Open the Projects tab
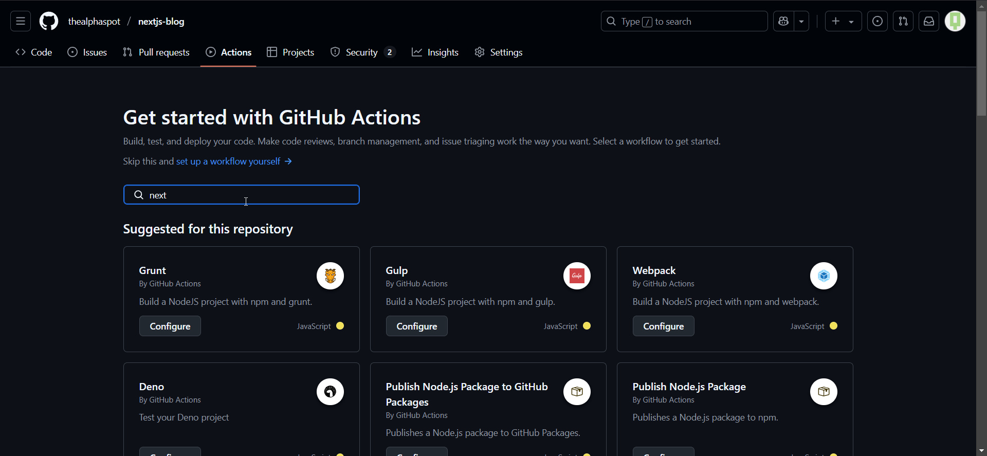987x456 pixels. (290, 52)
